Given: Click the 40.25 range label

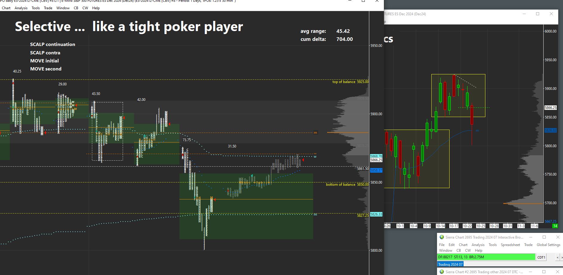Looking at the screenshot, I should [17, 71].
